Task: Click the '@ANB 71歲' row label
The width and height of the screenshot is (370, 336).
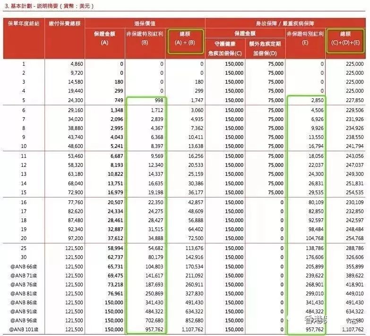Action: click(24, 276)
